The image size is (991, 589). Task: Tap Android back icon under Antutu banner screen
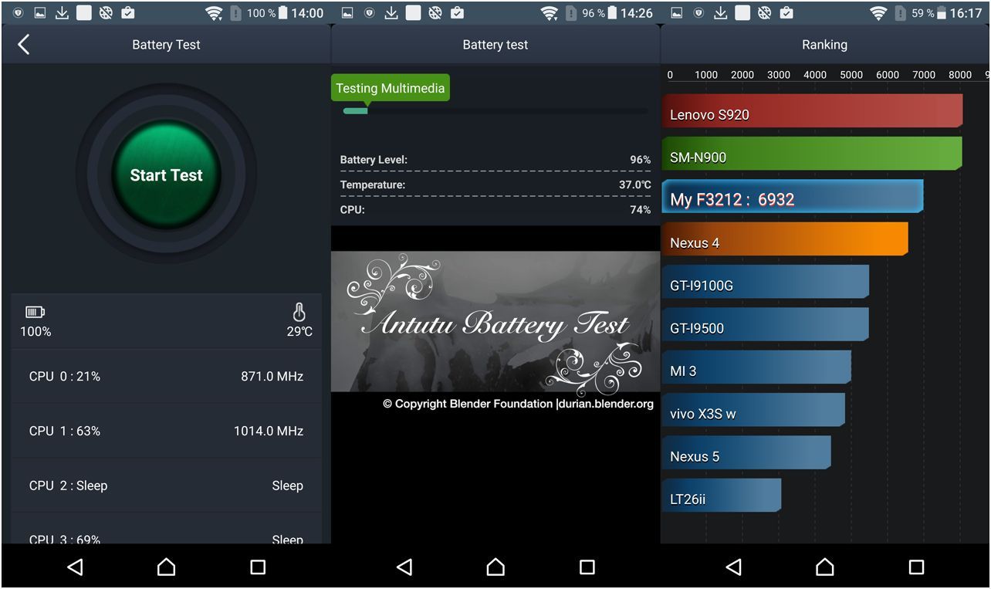404,567
